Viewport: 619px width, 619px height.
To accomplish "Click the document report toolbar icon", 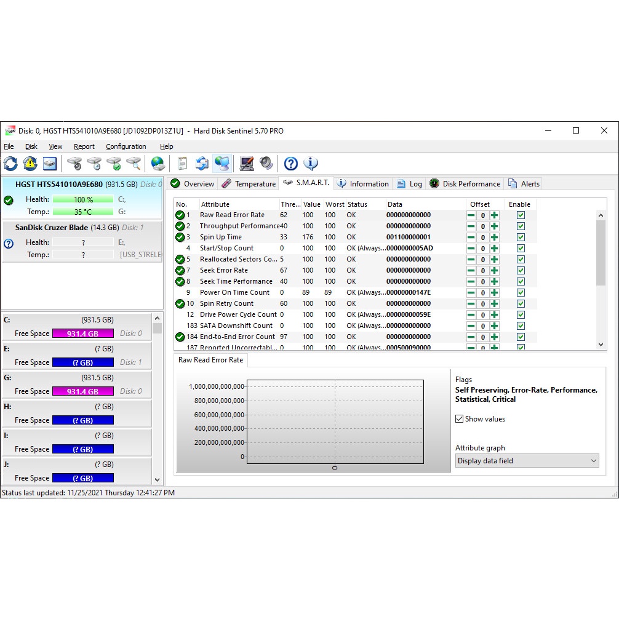I will point(182,164).
